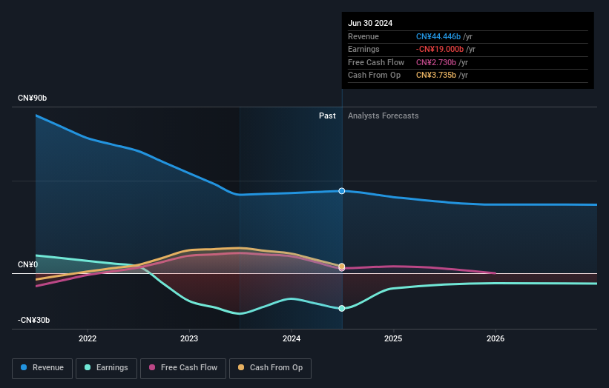Click the Analysts Forecasts label
Viewport: 609px width, 388px height.
point(383,116)
